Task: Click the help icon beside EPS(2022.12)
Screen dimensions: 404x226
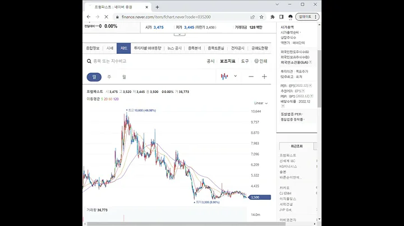Action: tap(310, 86)
